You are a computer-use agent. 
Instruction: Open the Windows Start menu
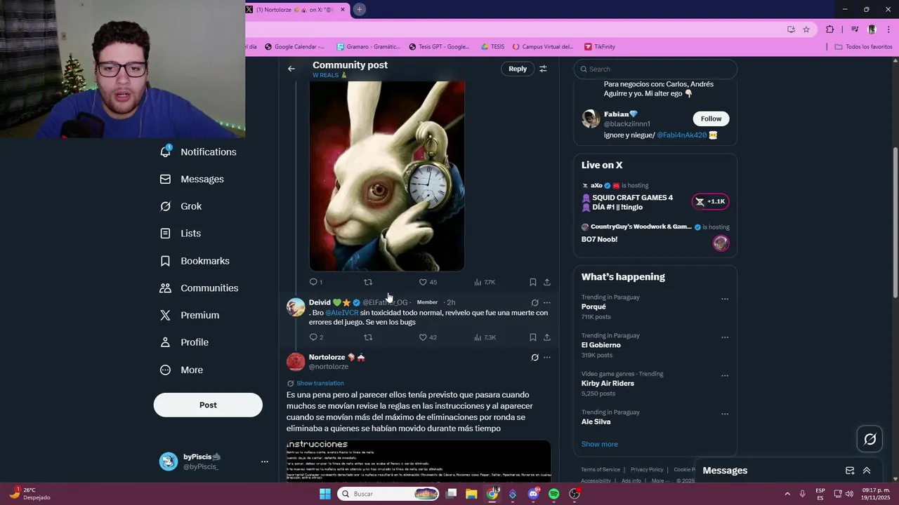tap(325, 494)
